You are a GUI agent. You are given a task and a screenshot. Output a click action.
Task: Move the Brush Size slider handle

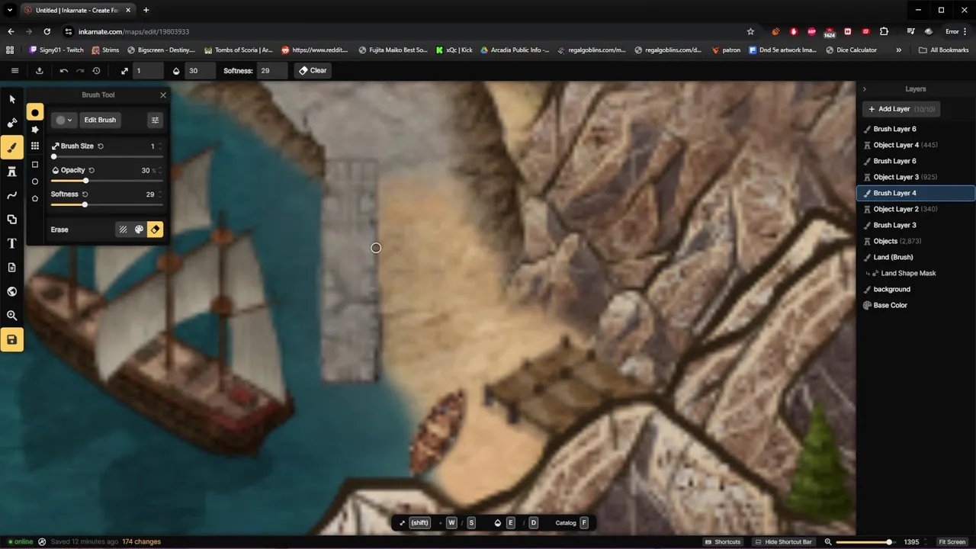[53, 156]
